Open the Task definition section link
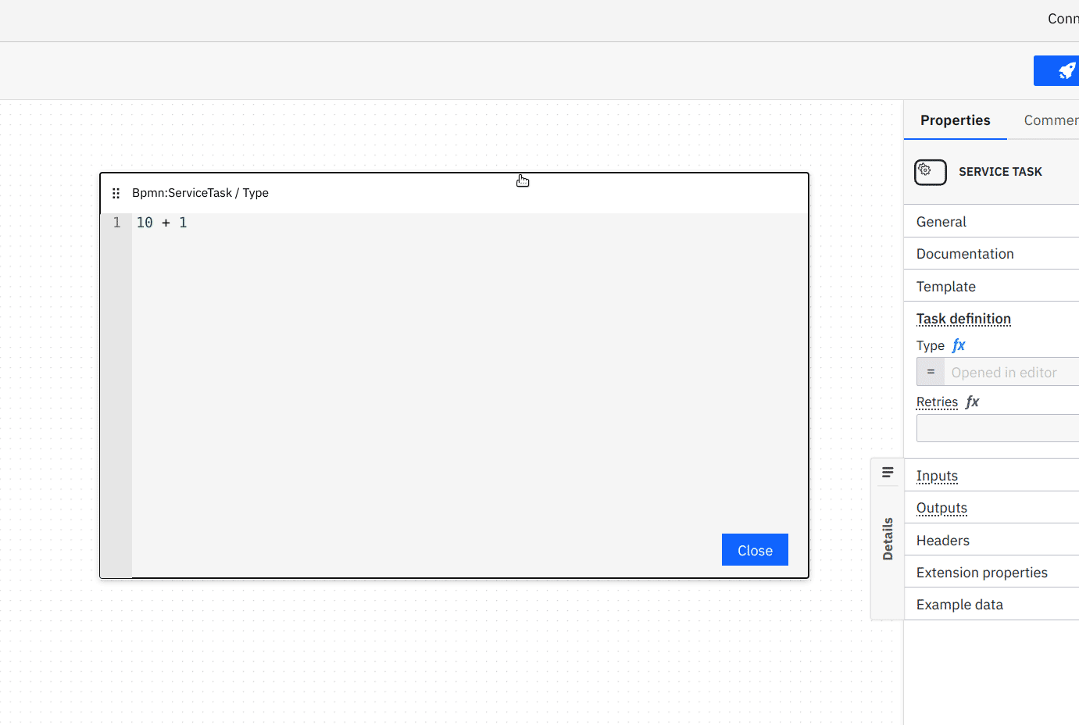This screenshot has width=1079, height=725. click(963, 319)
